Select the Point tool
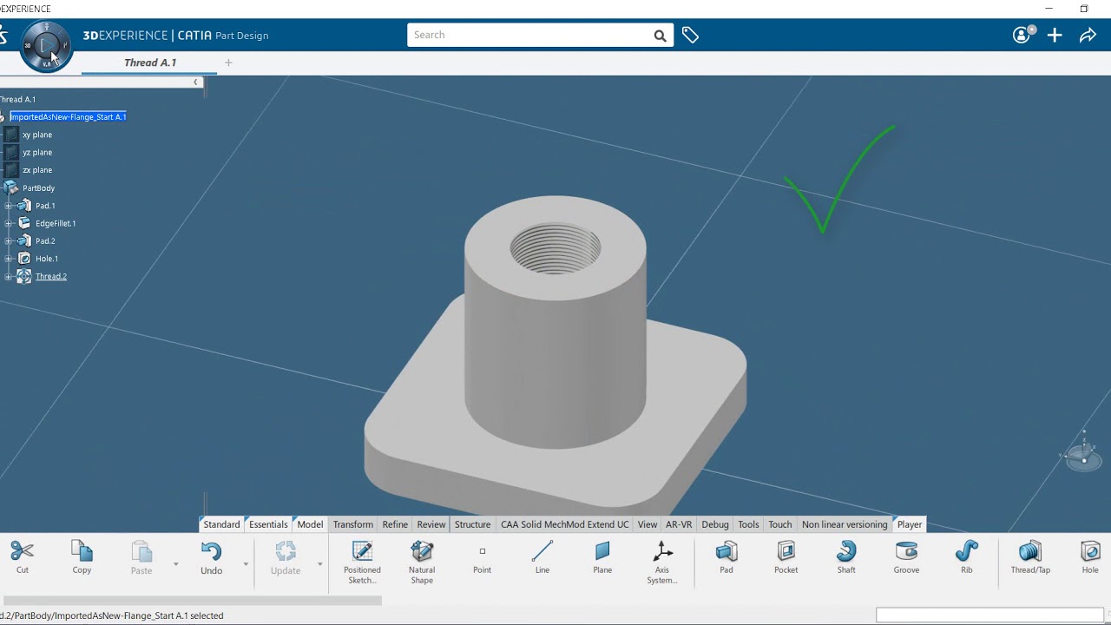Viewport: 1111px width, 625px height. (482, 556)
